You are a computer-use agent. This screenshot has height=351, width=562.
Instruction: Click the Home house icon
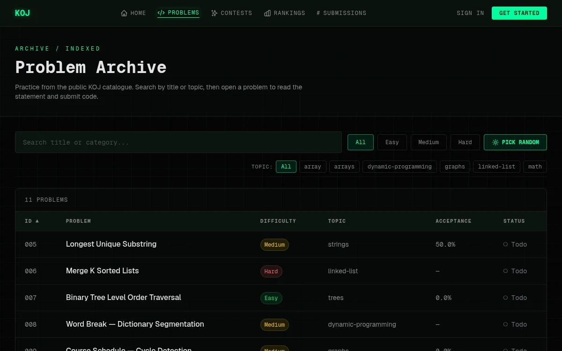(124, 13)
